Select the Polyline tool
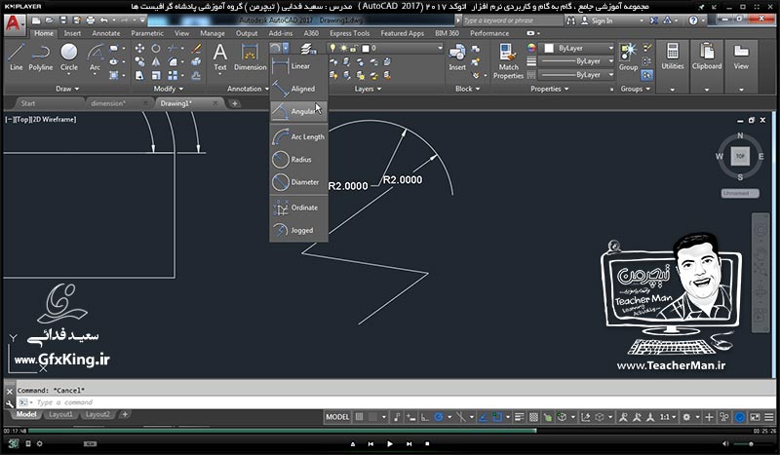The image size is (780, 455). coord(40,57)
